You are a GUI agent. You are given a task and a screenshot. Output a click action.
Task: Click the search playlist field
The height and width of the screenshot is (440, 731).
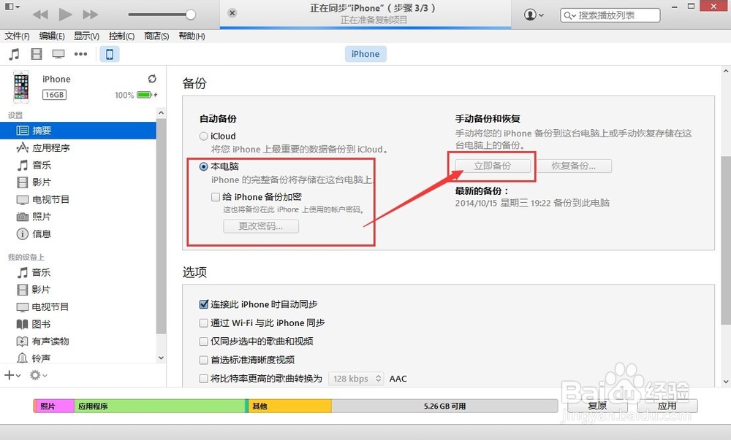click(x=610, y=15)
